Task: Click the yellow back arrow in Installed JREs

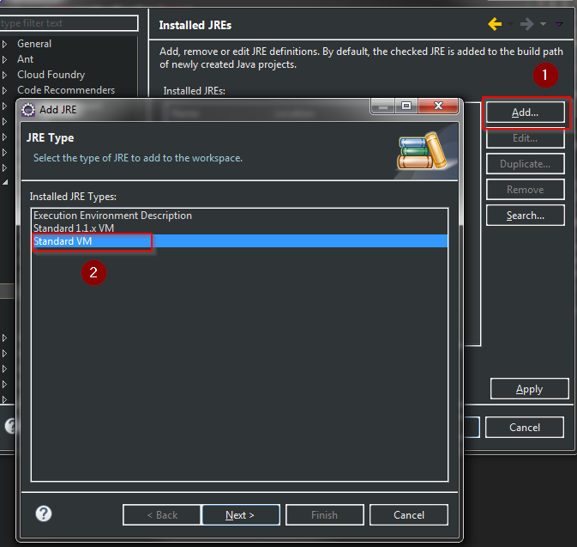Action: coord(495,24)
